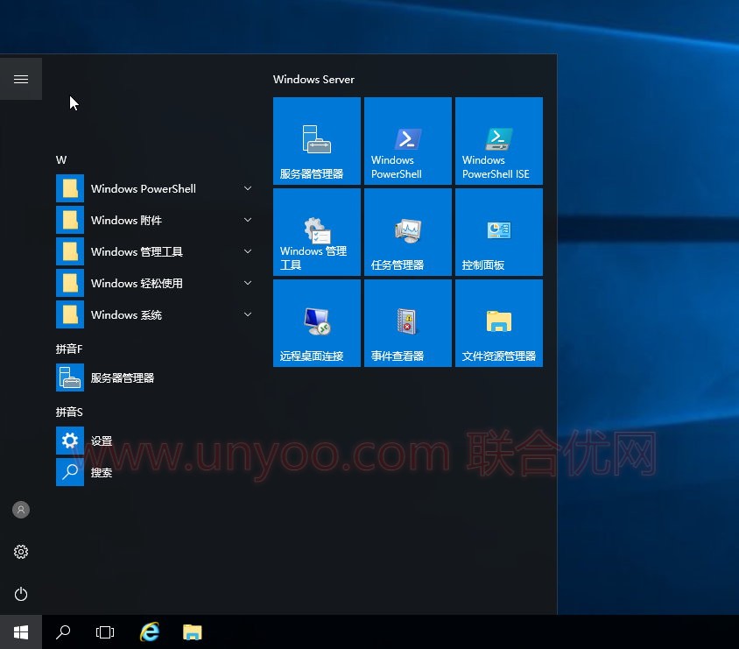Open the 控制面板 tile

coord(498,232)
